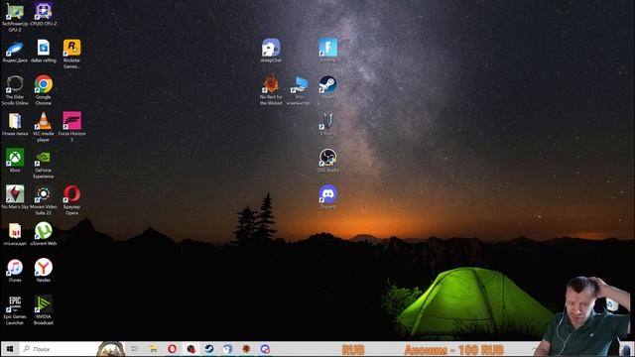Select the GeForce Experience desktop icon
The width and height of the screenshot is (635, 357).
pos(44,164)
